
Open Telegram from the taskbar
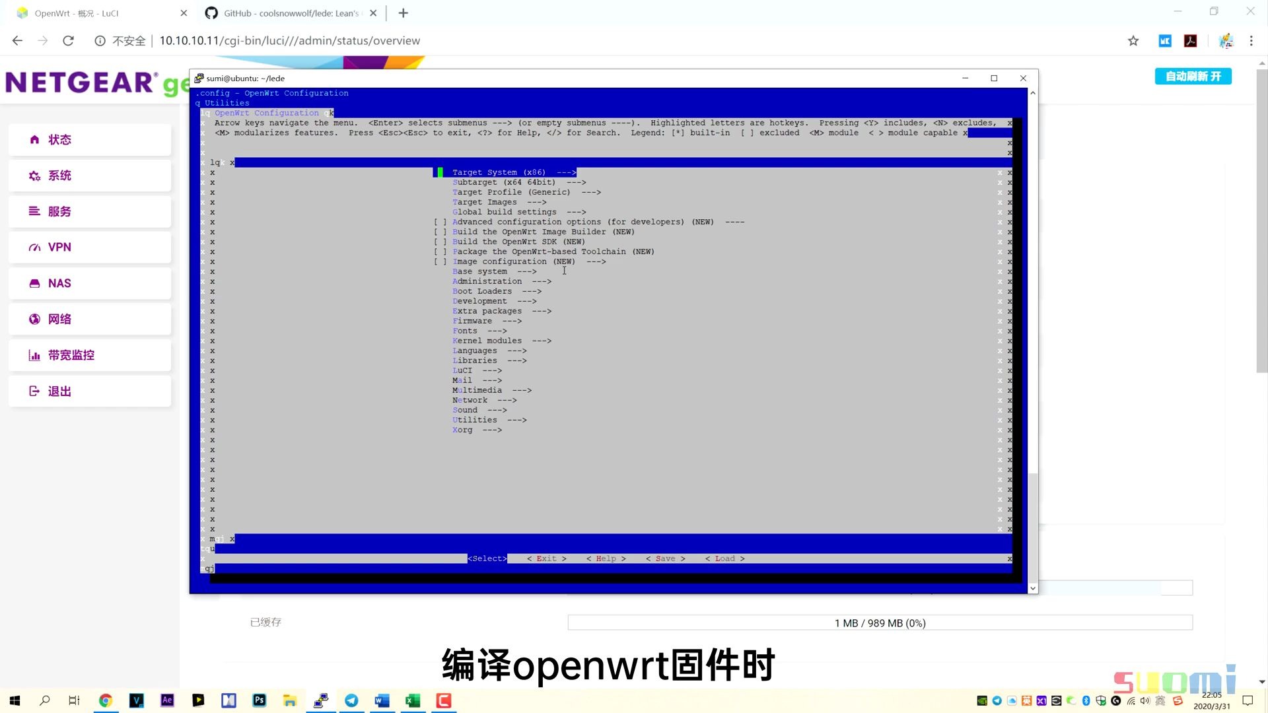[x=351, y=700]
